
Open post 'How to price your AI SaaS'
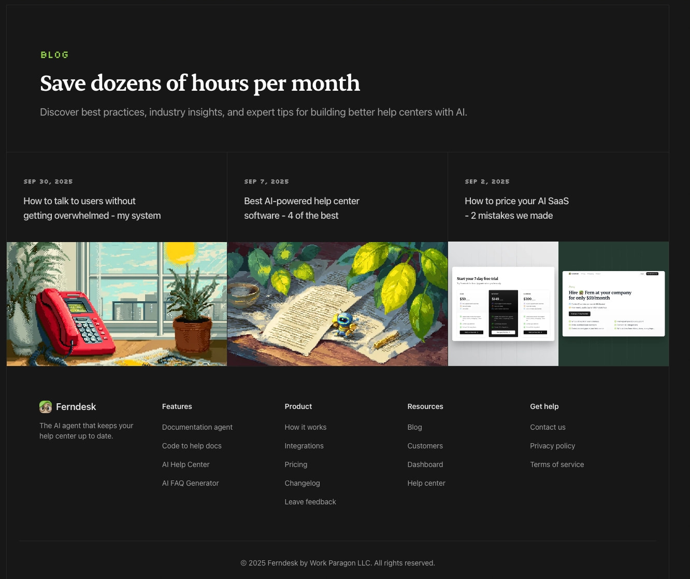[516, 208]
